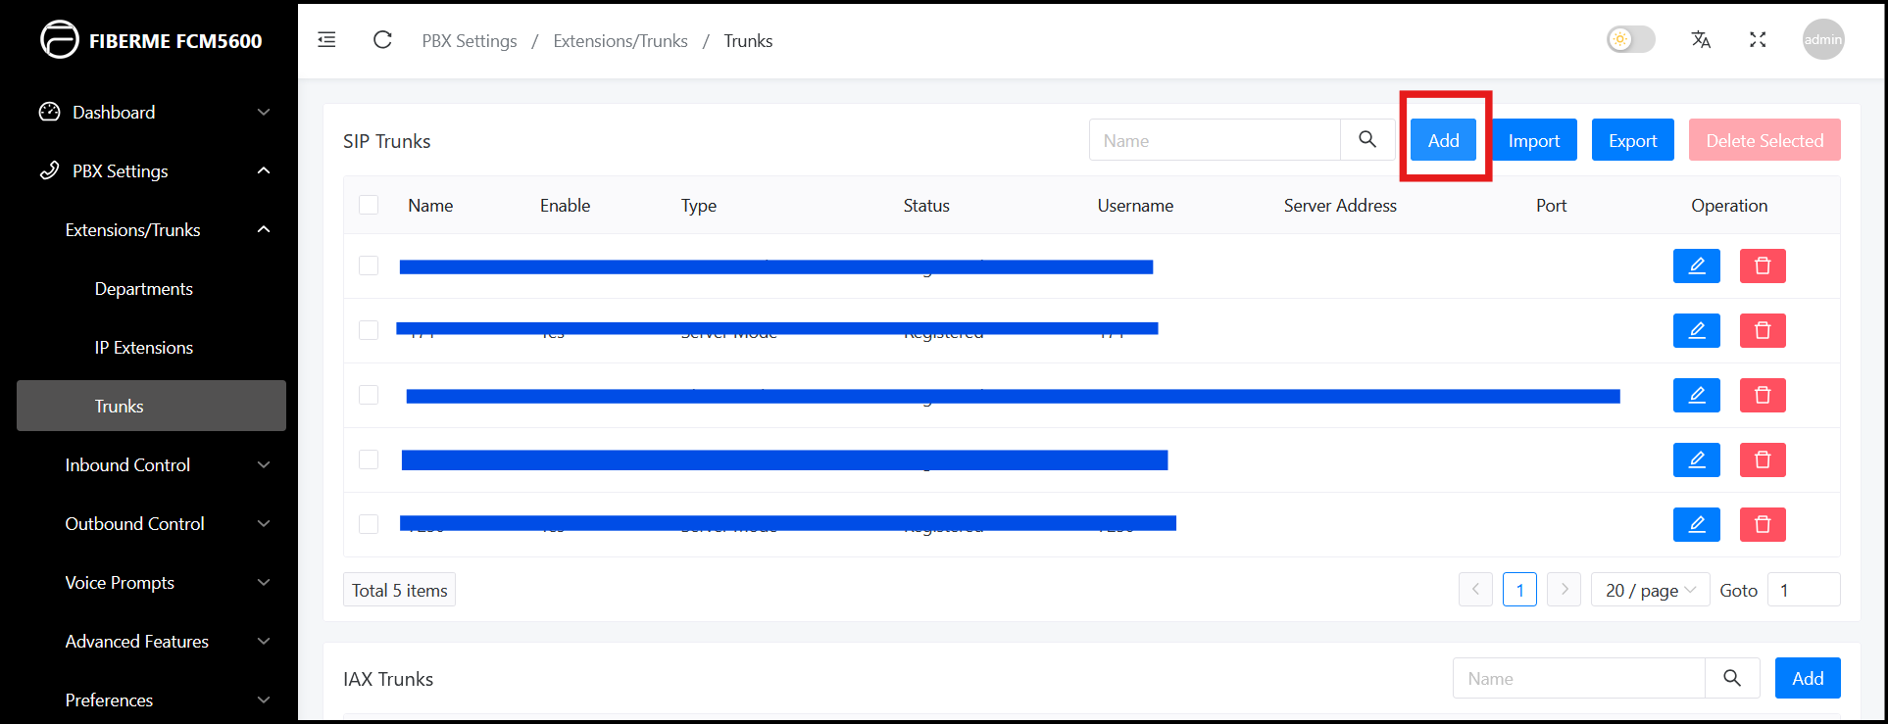Click the FIBERME logo icon
Image resolution: width=1888 pixels, height=724 pixels.
59,40
